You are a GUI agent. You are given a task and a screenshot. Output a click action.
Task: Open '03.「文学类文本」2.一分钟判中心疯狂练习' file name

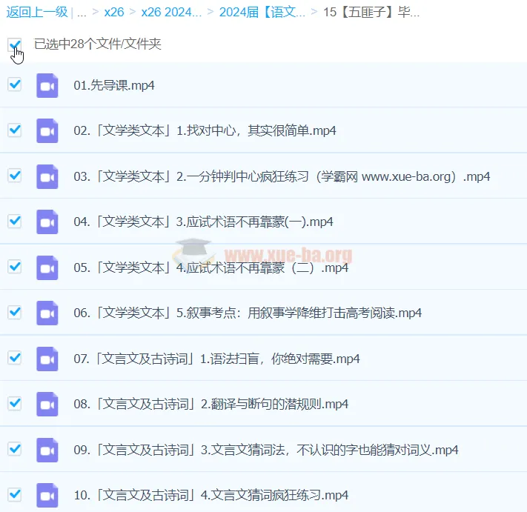282,176
